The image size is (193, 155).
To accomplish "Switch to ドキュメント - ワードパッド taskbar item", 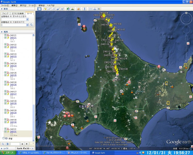I will pyautogui.click(x=78, y=153).
